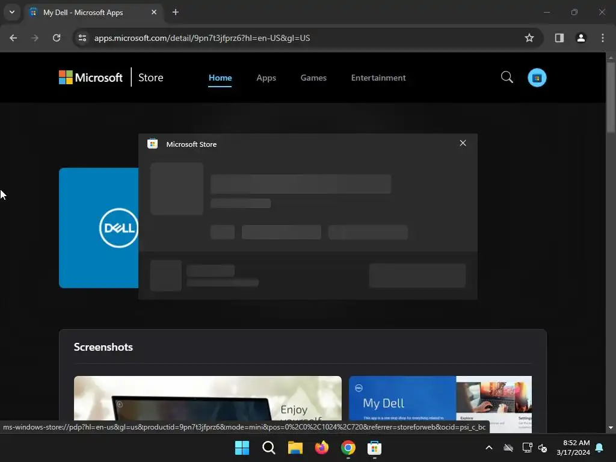Click the Dell app logo tile
The image size is (616, 462).
click(x=99, y=228)
